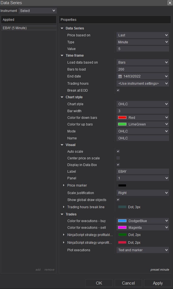
Task: Enable Center price on scale
Action: tap(118, 158)
